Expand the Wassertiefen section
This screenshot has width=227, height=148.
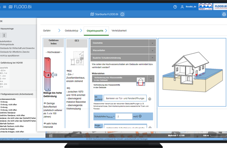(152, 51)
